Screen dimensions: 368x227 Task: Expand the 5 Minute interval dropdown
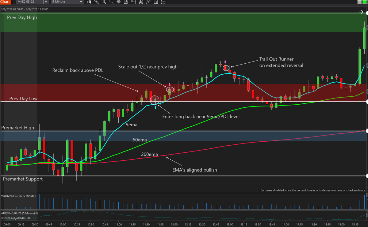point(66,2)
